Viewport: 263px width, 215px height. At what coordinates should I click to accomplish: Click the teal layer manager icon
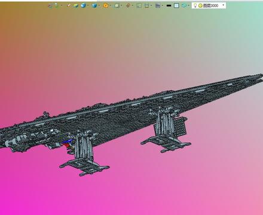pos(184,5)
